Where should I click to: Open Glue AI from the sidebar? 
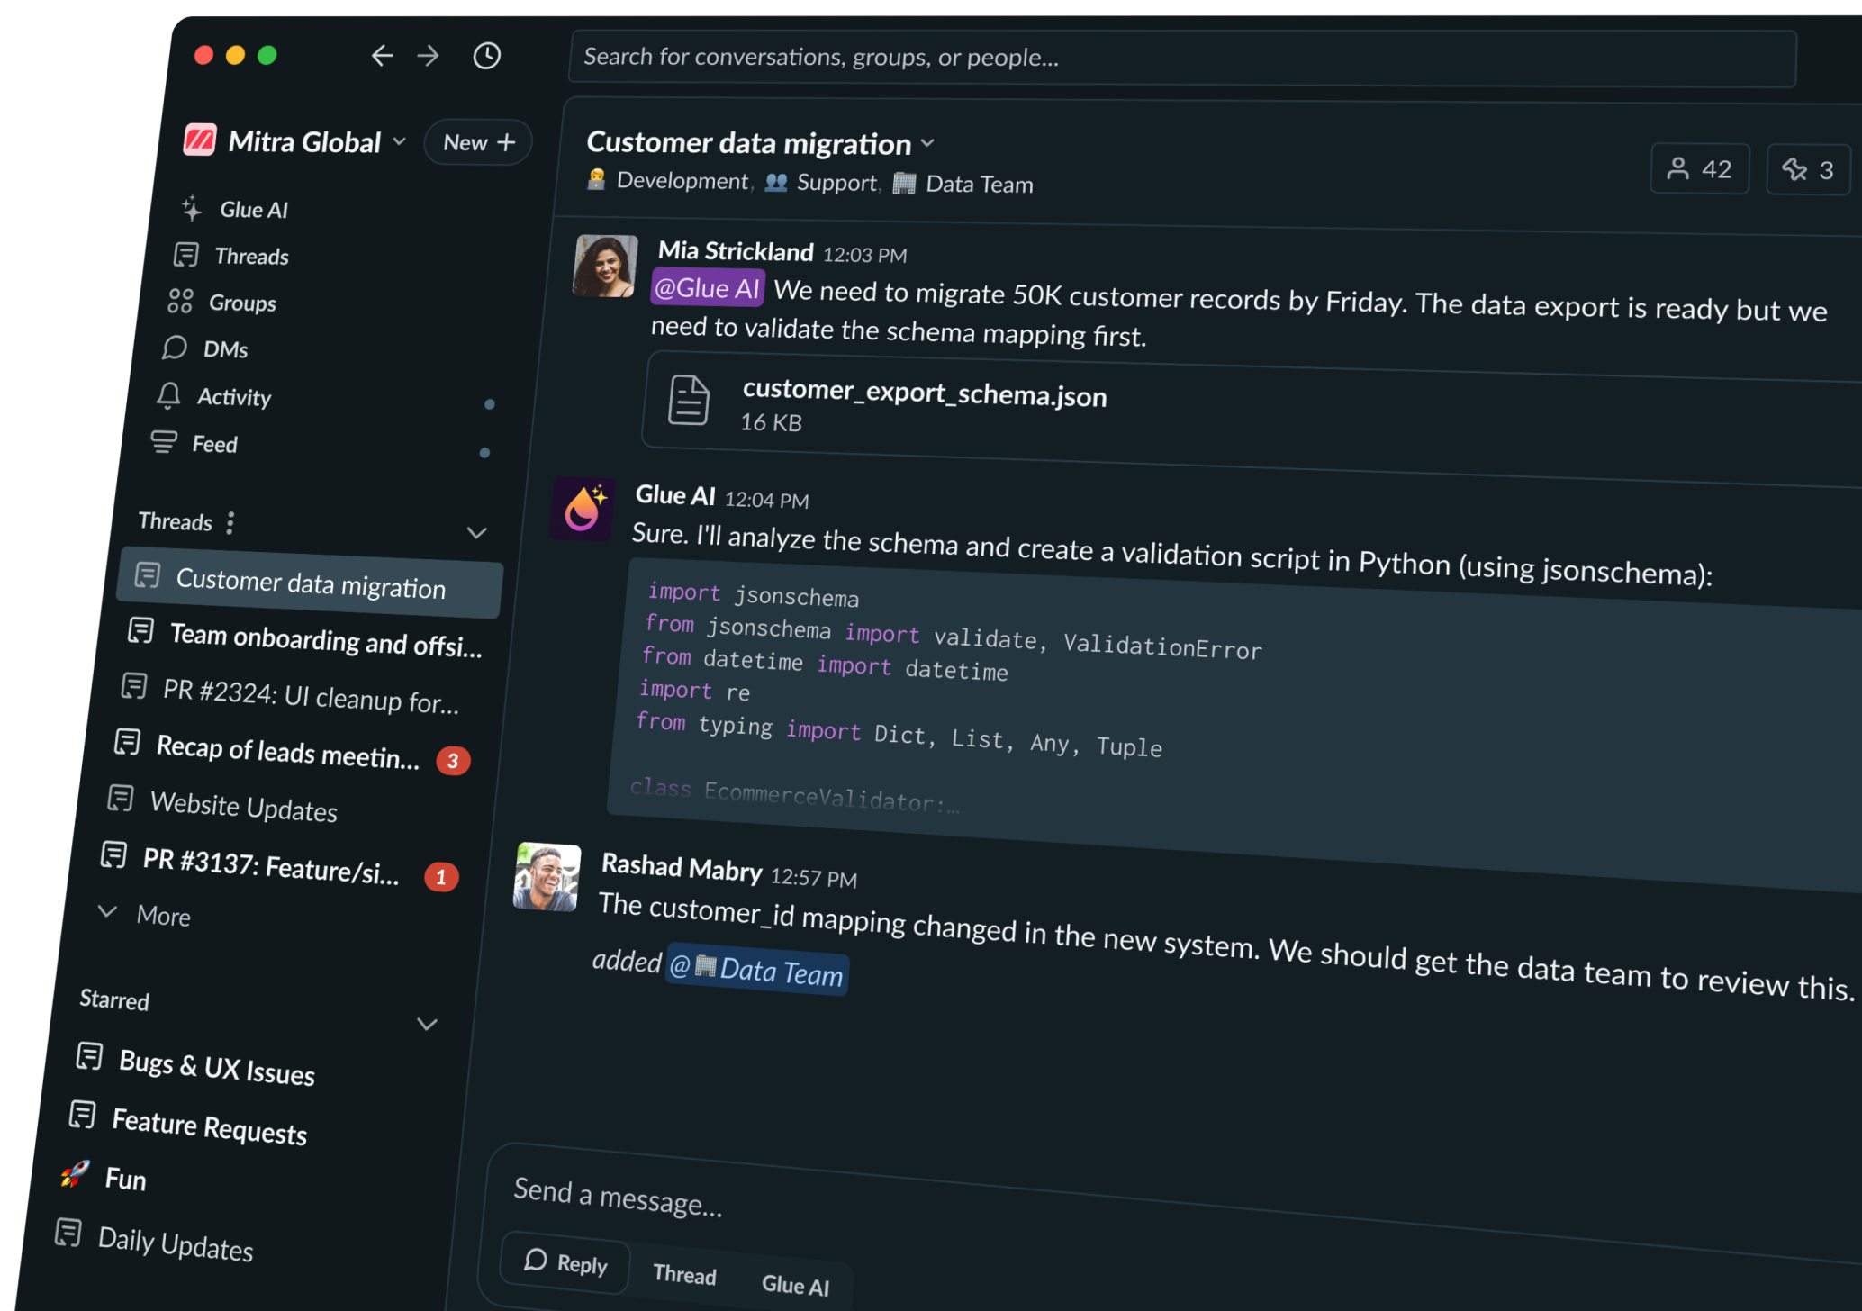point(252,210)
